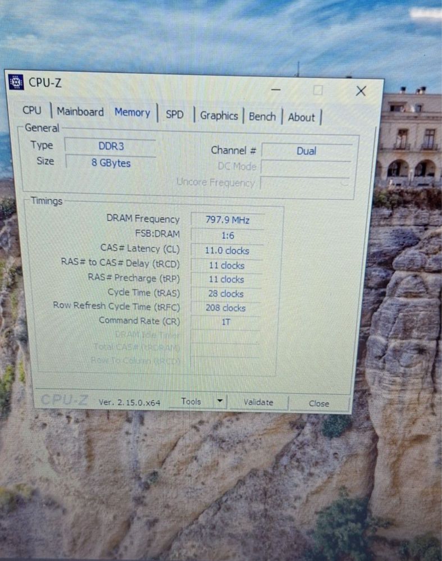Viewport: 442px width, 561px height.
Task: Click the DRAM Frequency label
Action: (x=143, y=218)
